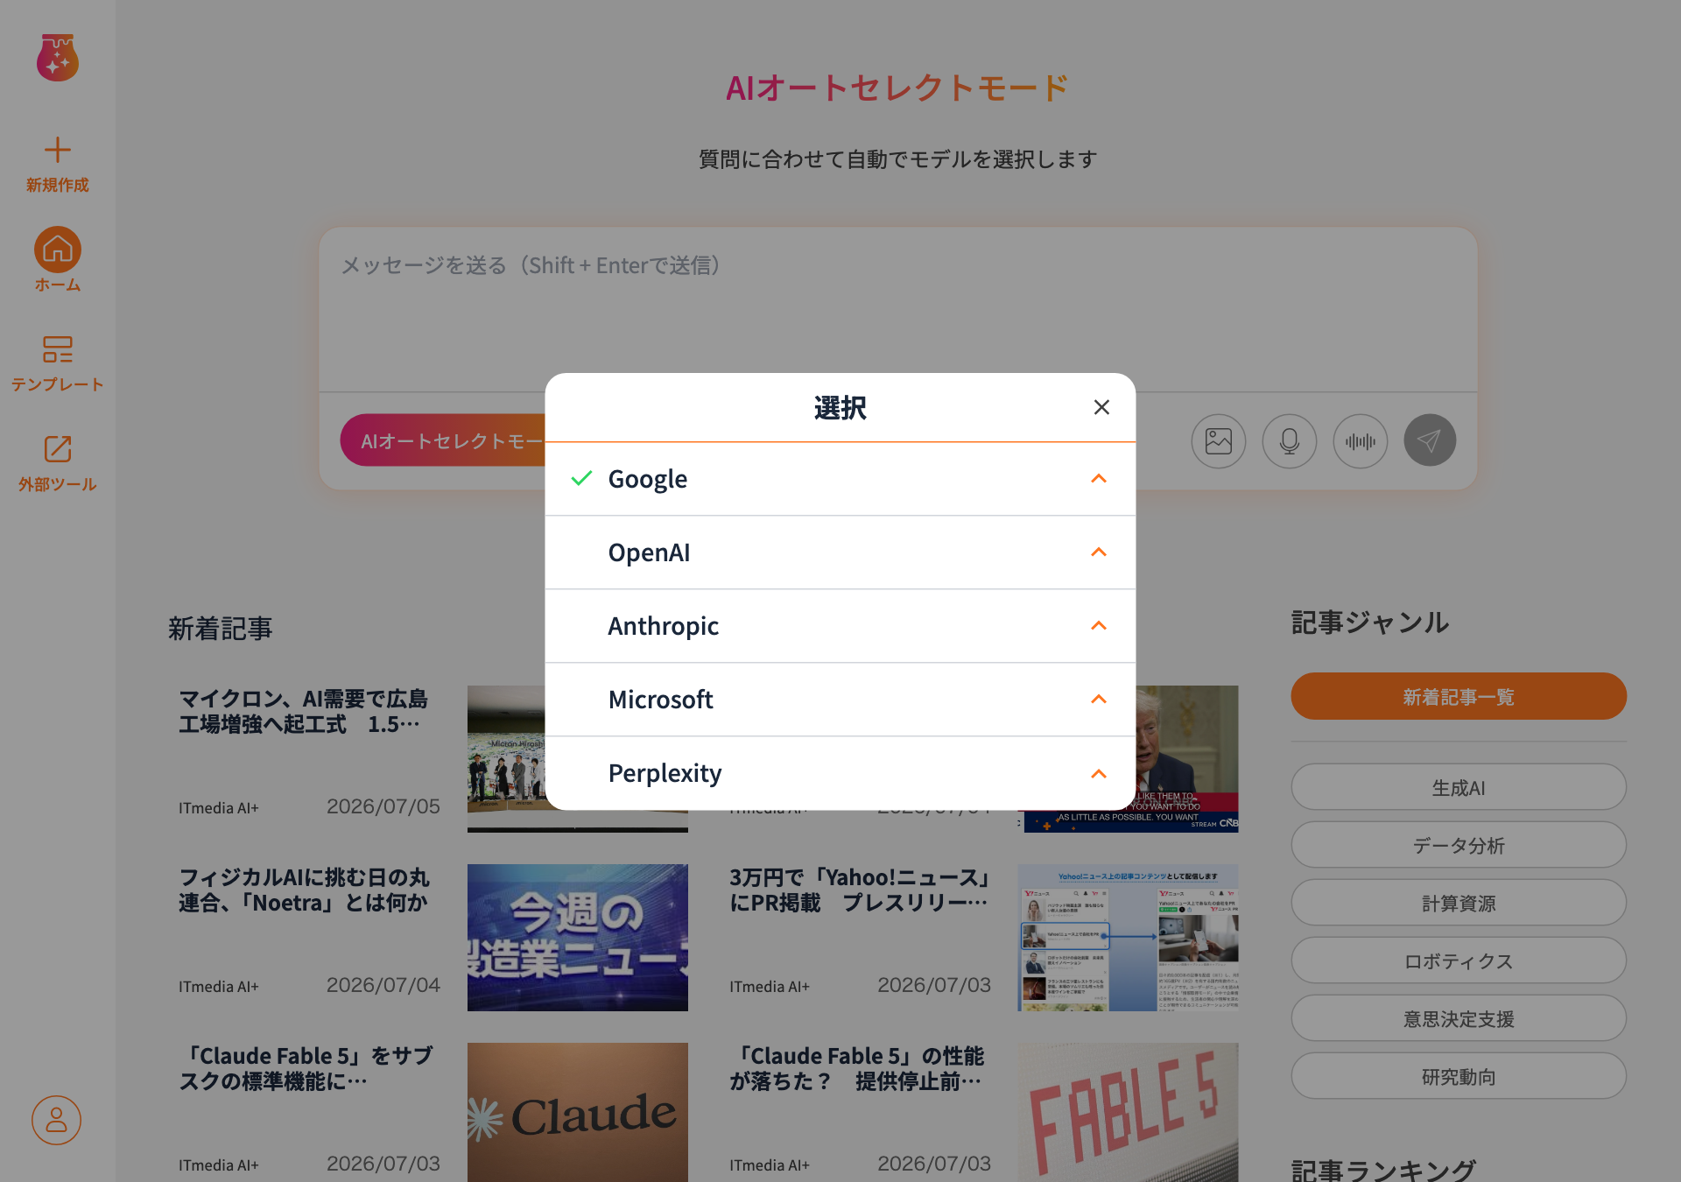Select the 生成AI genre button

tap(1459, 787)
